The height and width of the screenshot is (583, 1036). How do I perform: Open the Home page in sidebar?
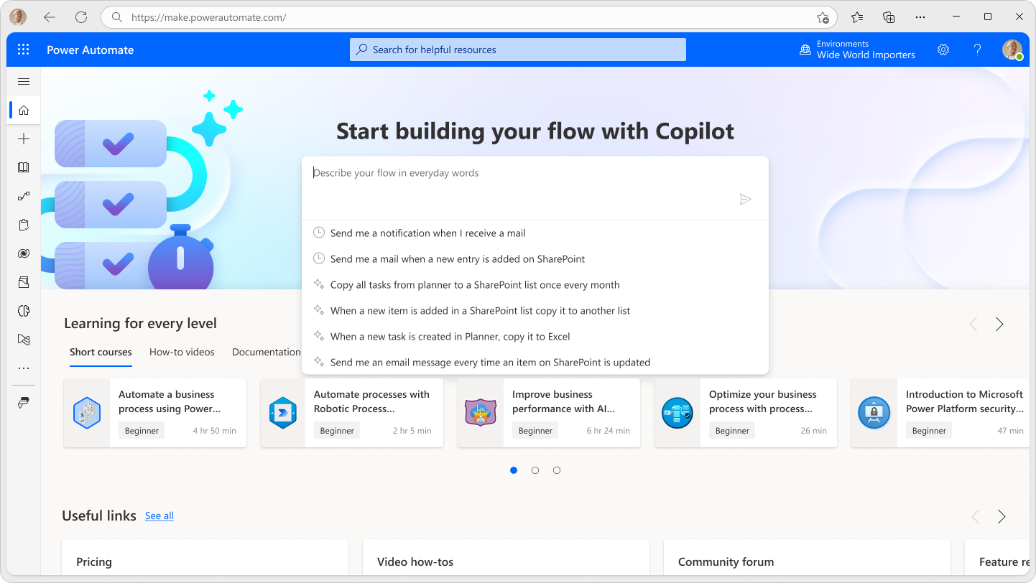point(24,110)
